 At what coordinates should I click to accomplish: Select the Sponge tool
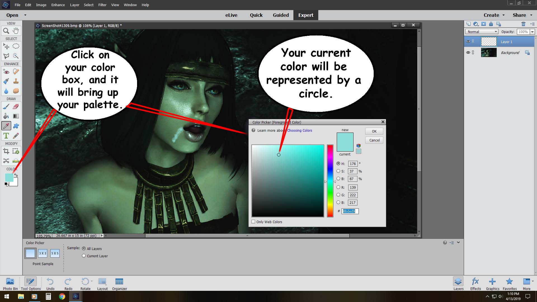[x=16, y=91]
